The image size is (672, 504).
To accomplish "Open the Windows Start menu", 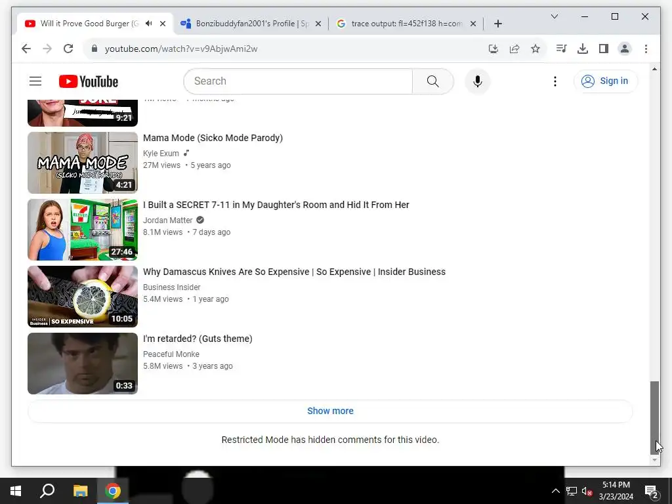I will coord(16,491).
